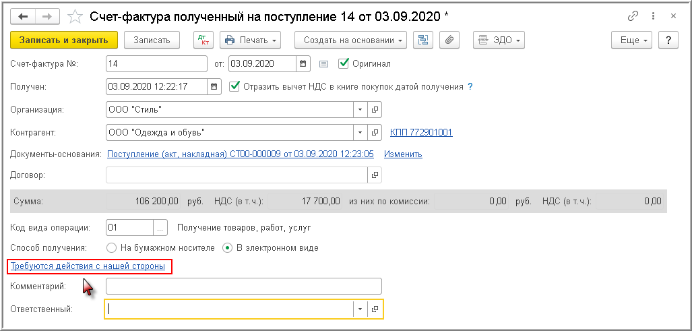This screenshot has width=692, height=331.
Task: Open the Печать dropdown button
Action: click(x=251, y=40)
